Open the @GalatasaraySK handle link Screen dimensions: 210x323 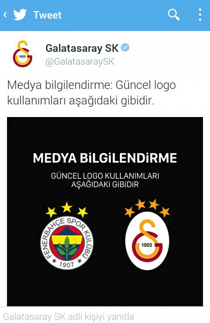click(x=80, y=62)
